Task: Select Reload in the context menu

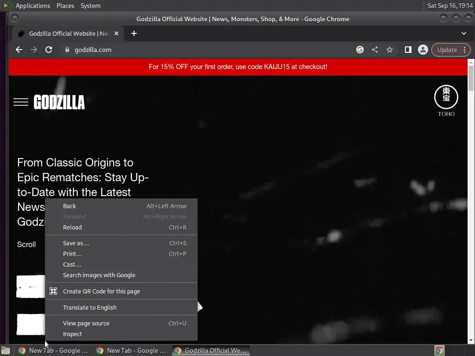Action: click(121, 227)
